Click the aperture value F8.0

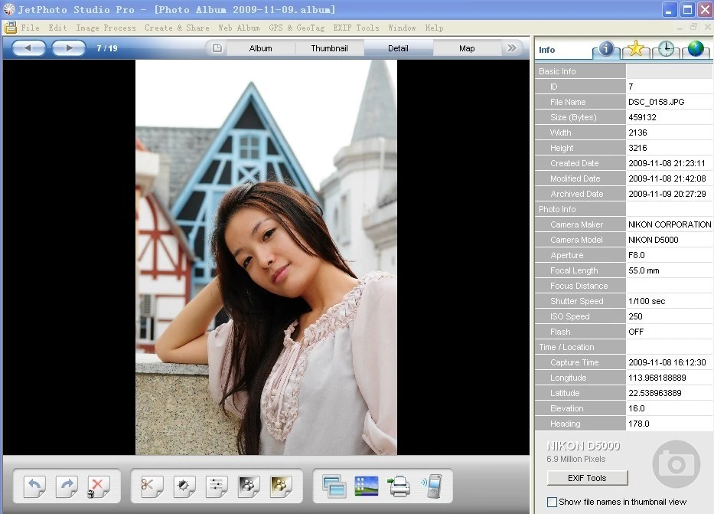[x=636, y=255]
